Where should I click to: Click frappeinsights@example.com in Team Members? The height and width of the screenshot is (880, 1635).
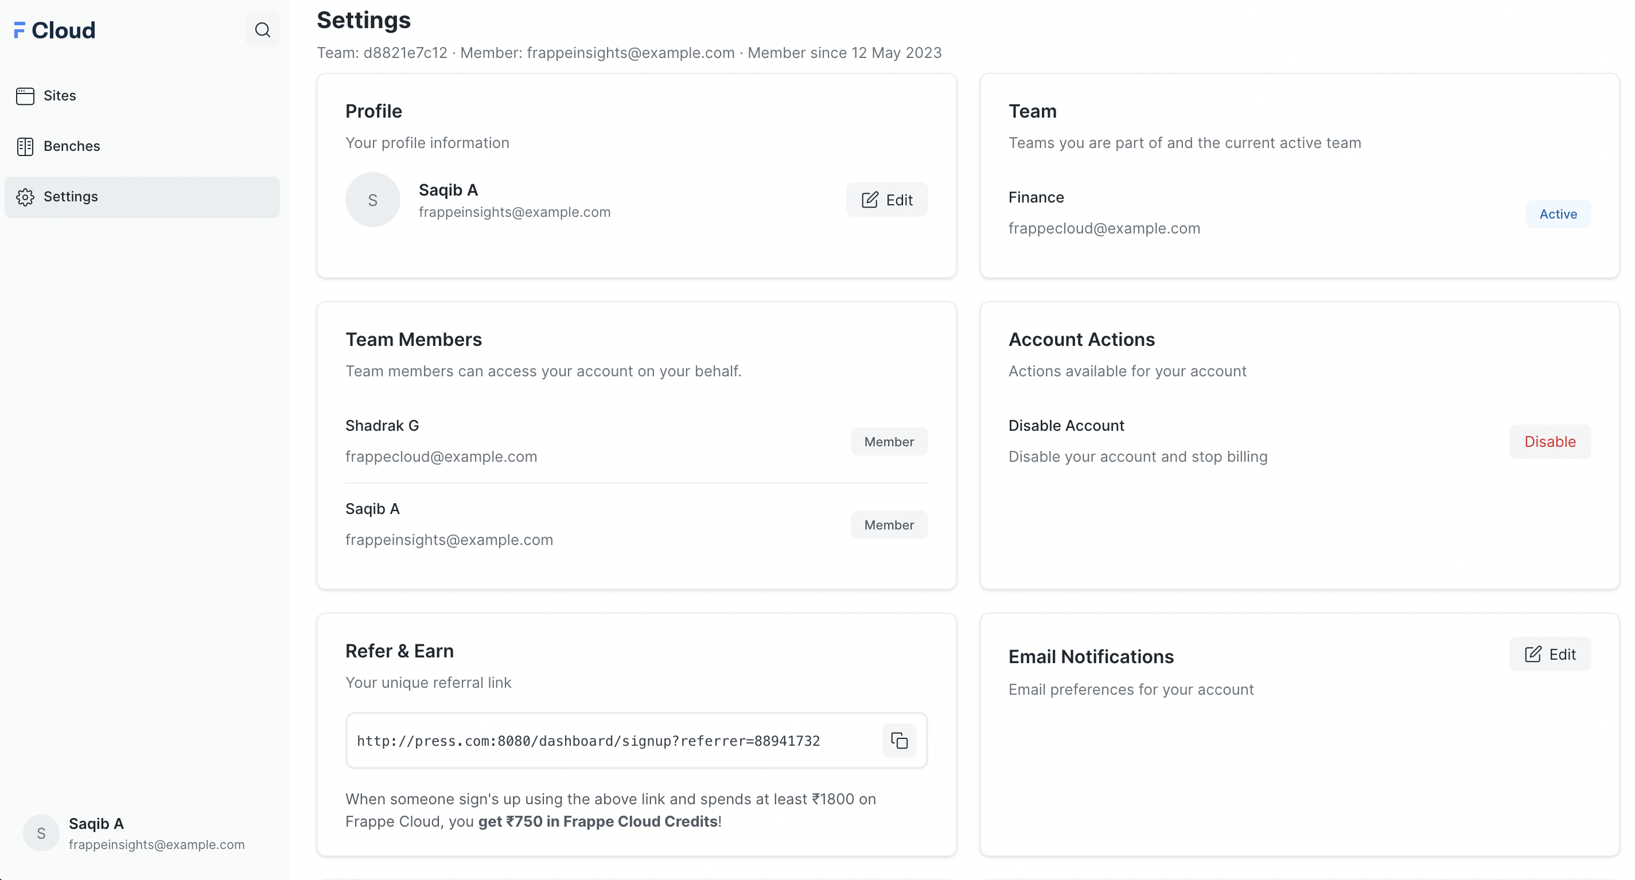[x=449, y=540]
